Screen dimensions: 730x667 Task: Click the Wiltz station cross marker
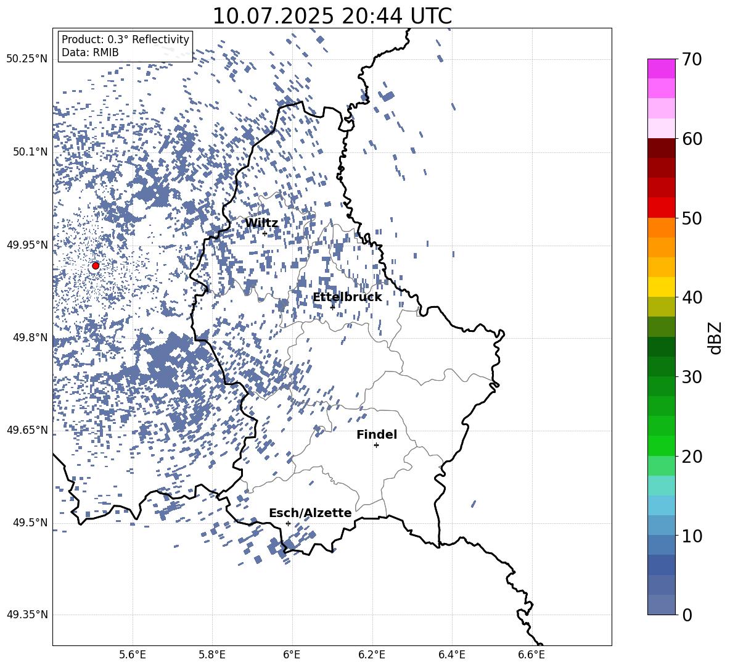click(x=265, y=233)
